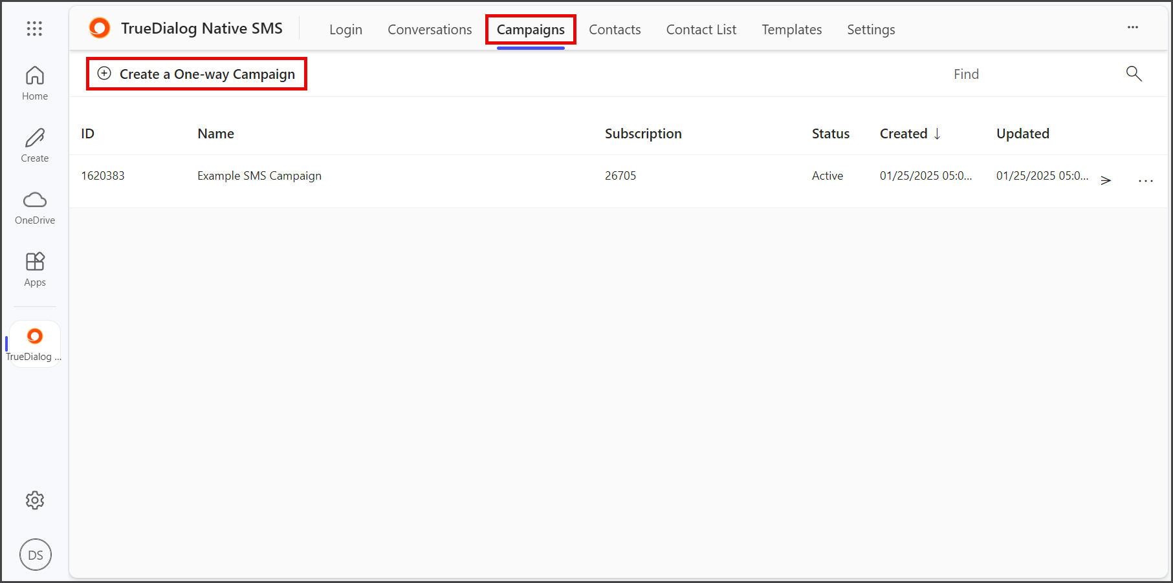This screenshot has height=583, width=1173.
Task: Select the Example SMS Campaign name
Action: coord(259,176)
